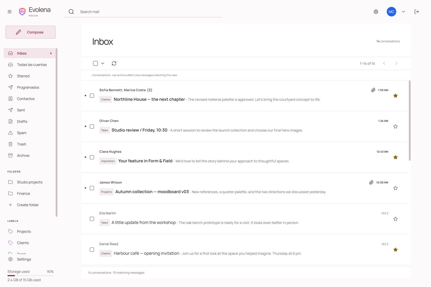Check the Oliver Chen email checkbox
The image size is (431, 287).
tap(92, 126)
